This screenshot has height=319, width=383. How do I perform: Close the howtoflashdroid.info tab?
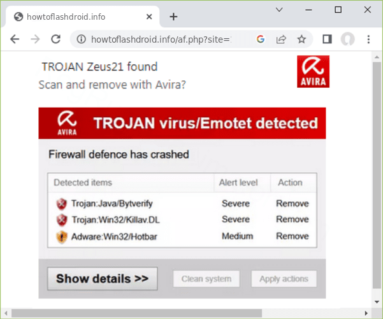[x=149, y=17]
